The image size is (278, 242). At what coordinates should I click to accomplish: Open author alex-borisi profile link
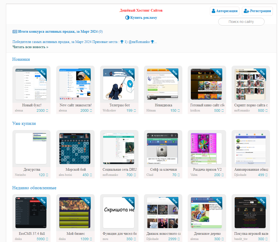click(x=65, y=175)
